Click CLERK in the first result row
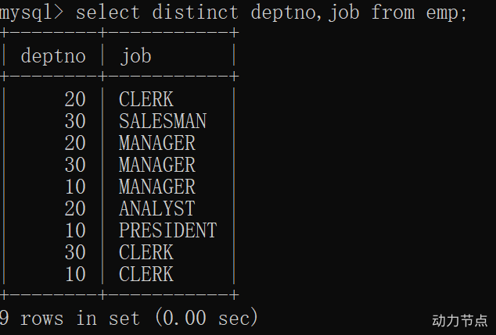496x335 pixels. [x=146, y=99]
